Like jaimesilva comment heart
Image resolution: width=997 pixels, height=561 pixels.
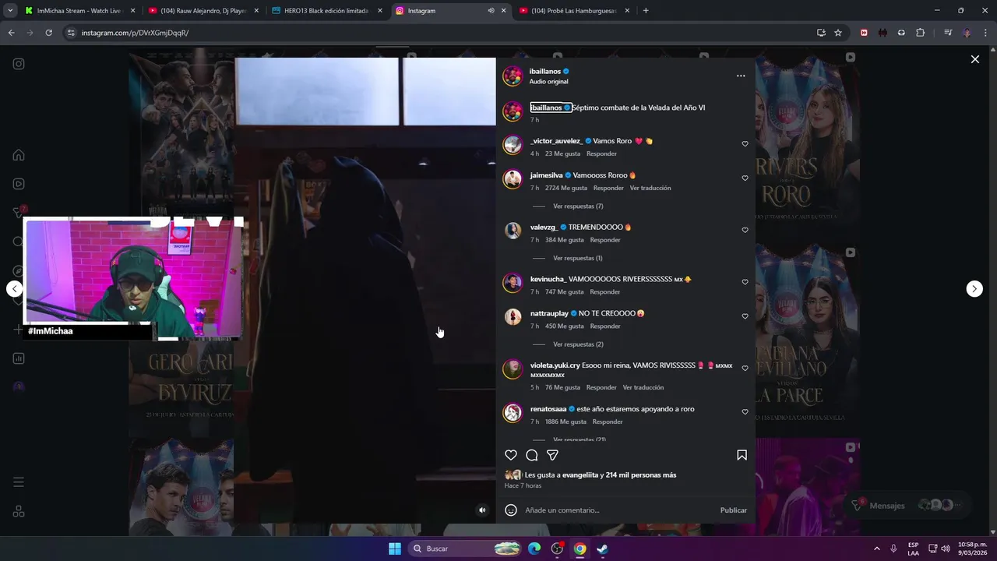coord(745,178)
